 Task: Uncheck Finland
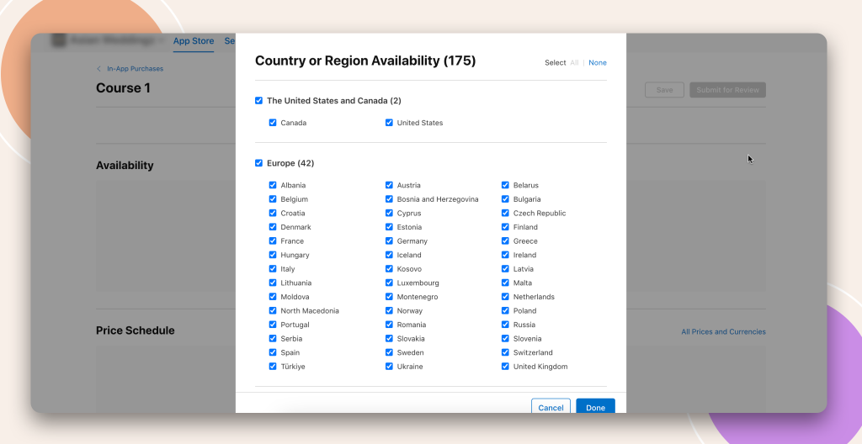pyautogui.click(x=505, y=227)
